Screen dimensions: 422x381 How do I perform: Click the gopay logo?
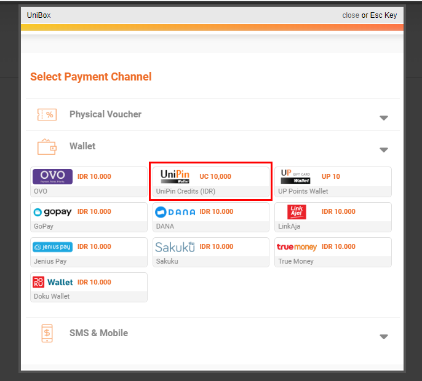point(52,212)
